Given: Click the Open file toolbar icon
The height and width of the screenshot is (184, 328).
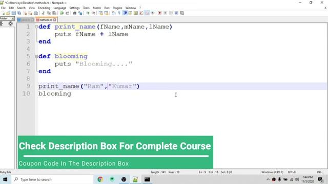Looking at the screenshot, I should pyautogui.click(x=8, y=13).
